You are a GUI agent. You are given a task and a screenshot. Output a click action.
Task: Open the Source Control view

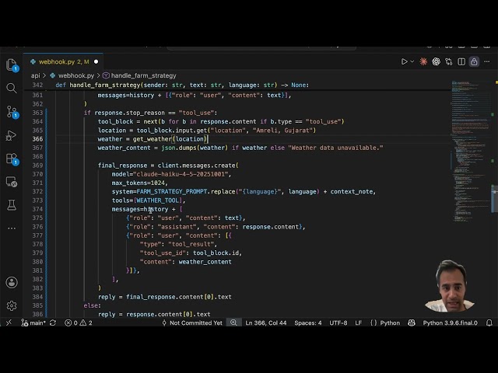pos(12,112)
